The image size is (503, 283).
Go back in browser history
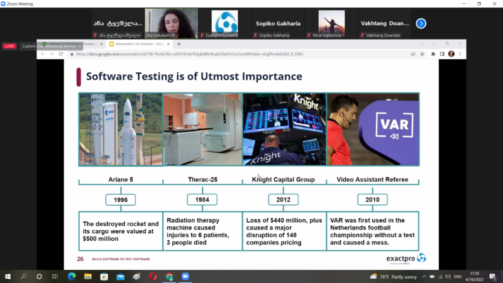pos(43,54)
